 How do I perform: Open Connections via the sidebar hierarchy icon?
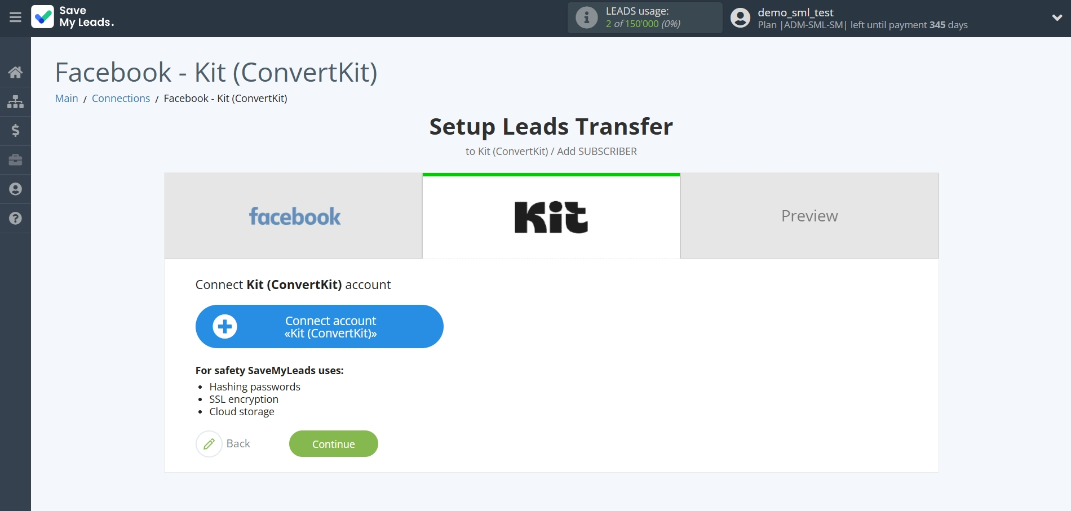click(x=15, y=101)
